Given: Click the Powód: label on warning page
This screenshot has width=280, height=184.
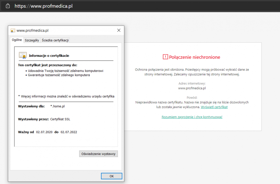Looking at the screenshot, I should [192, 98].
